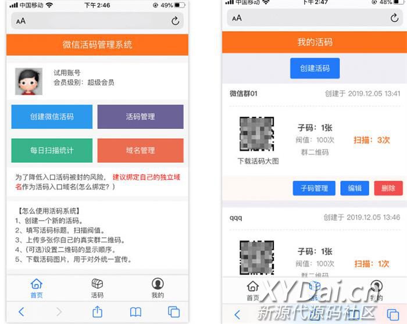Tap the AA reader icon in right phone
This screenshot has height=324, width=407.
click(x=237, y=18)
